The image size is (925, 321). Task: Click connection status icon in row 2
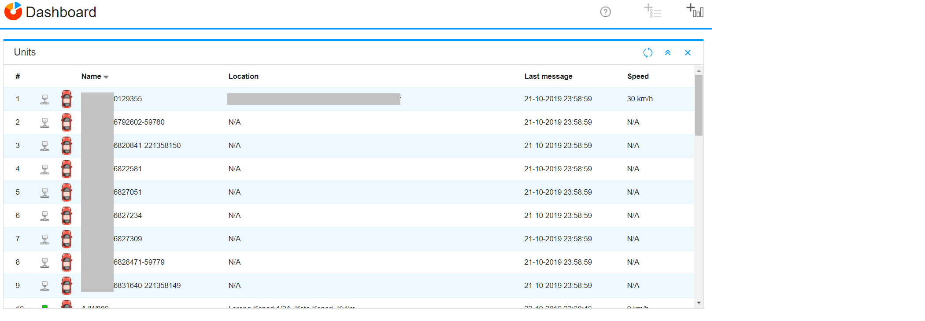[x=45, y=123]
